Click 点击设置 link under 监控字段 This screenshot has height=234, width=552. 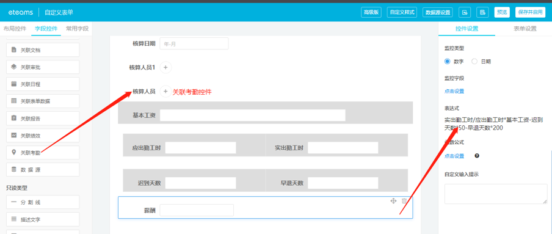[454, 91]
